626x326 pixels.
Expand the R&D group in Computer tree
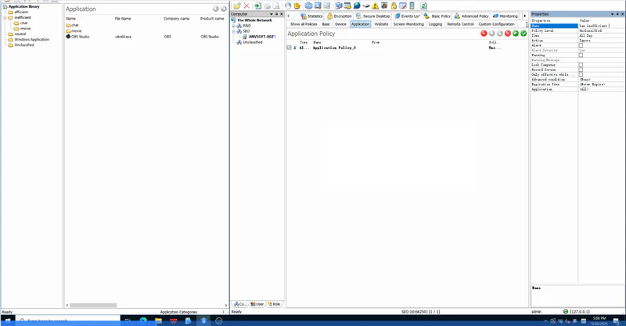234,26
